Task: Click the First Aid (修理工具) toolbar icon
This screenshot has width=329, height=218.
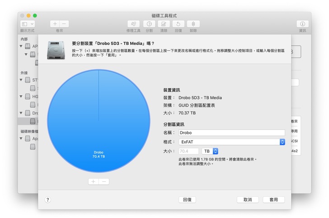Action: (133, 24)
